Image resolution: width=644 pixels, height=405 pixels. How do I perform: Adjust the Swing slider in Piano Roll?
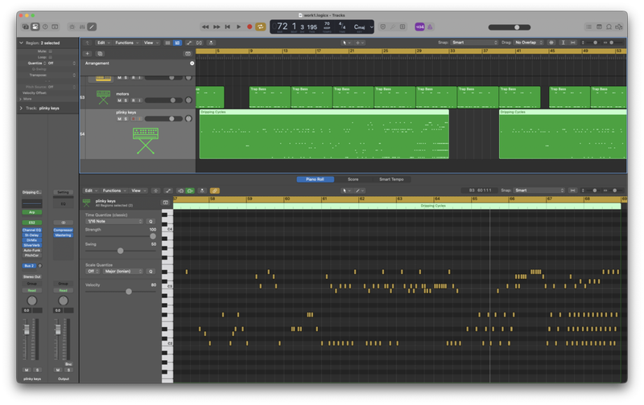tap(121, 250)
